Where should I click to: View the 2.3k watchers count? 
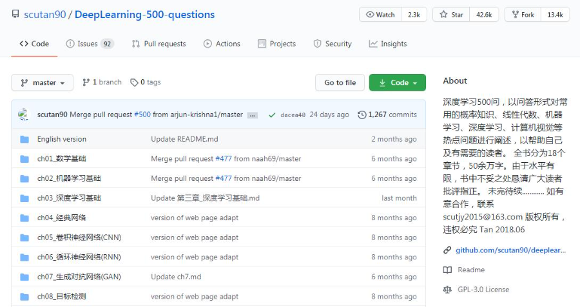tap(414, 15)
